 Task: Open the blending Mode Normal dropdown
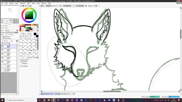[x=12, y=31]
